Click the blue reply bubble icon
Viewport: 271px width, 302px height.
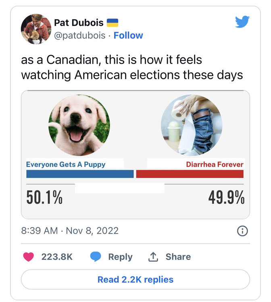click(96, 257)
